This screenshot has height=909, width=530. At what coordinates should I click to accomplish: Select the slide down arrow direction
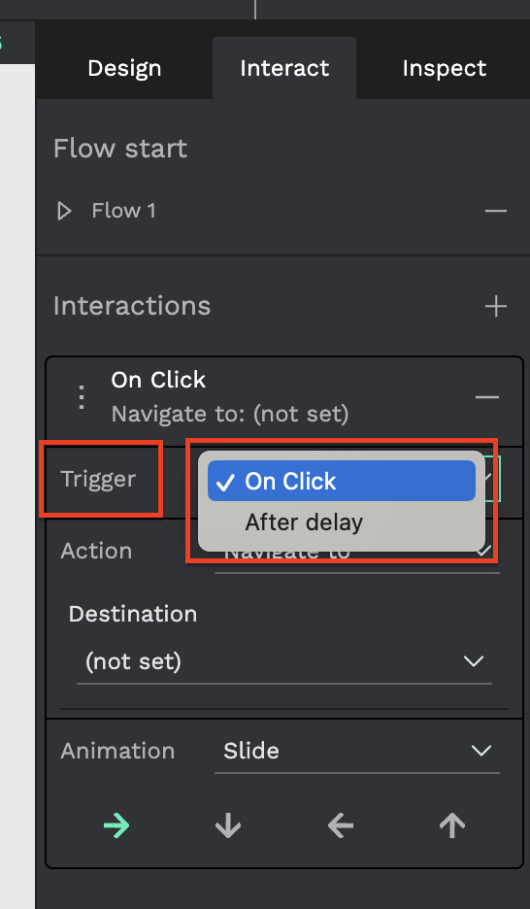(x=228, y=825)
